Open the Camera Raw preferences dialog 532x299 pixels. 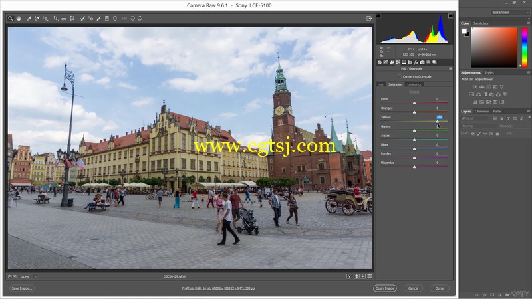(124, 19)
